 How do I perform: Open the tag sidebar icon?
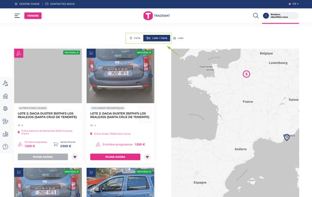tap(6, 108)
